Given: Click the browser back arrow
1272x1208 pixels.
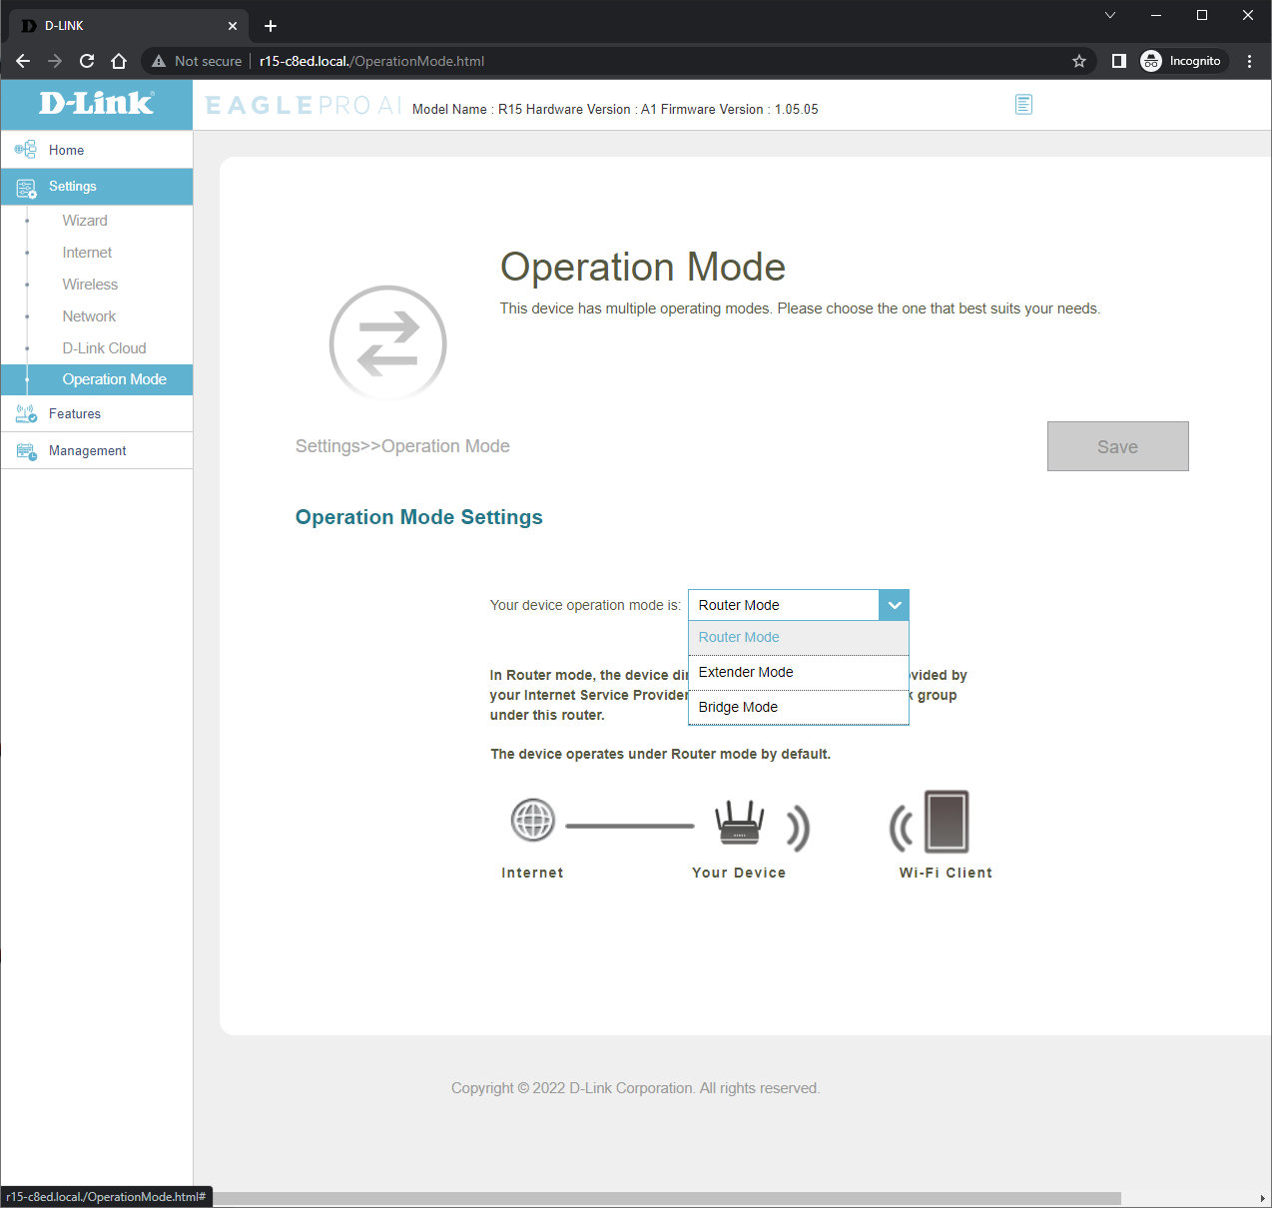Looking at the screenshot, I should coord(23,61).
